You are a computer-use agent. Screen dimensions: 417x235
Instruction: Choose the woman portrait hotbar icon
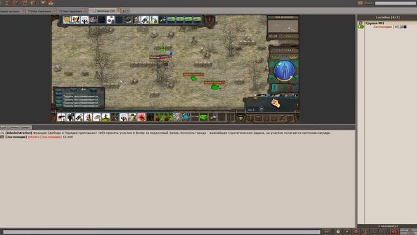pyautogui.click(x=88, y=117)
